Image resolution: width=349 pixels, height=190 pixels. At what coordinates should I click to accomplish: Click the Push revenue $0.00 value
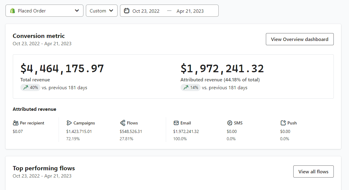tap(285, 131)
